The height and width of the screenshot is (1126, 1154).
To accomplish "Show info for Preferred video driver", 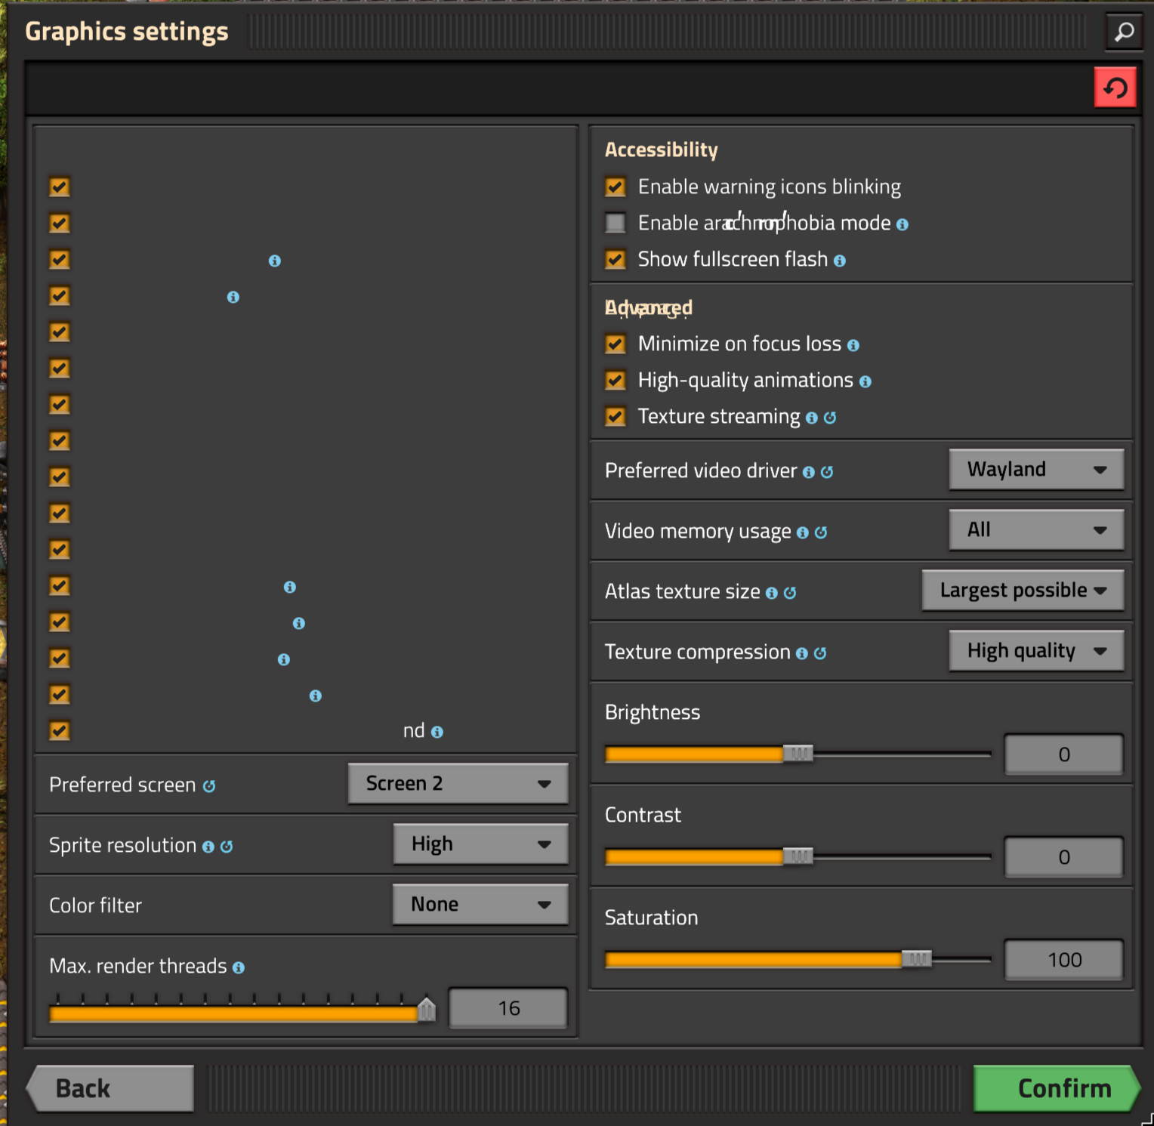I will [x=808, y=472].
